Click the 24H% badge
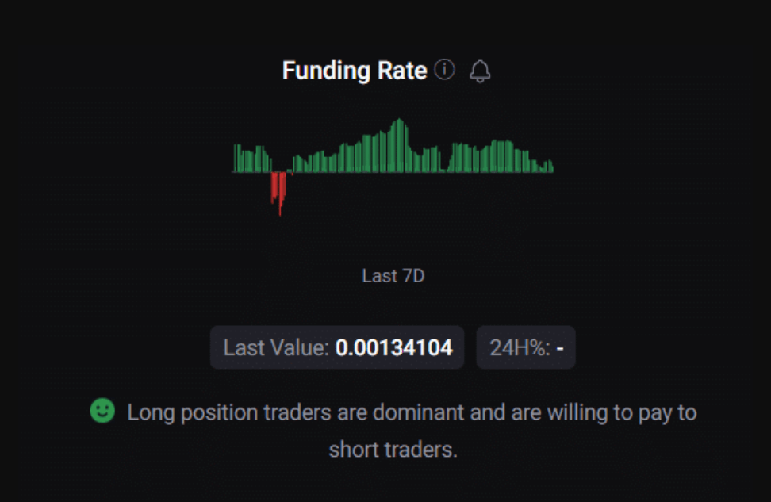771x502 pixels. coord(525,347)
